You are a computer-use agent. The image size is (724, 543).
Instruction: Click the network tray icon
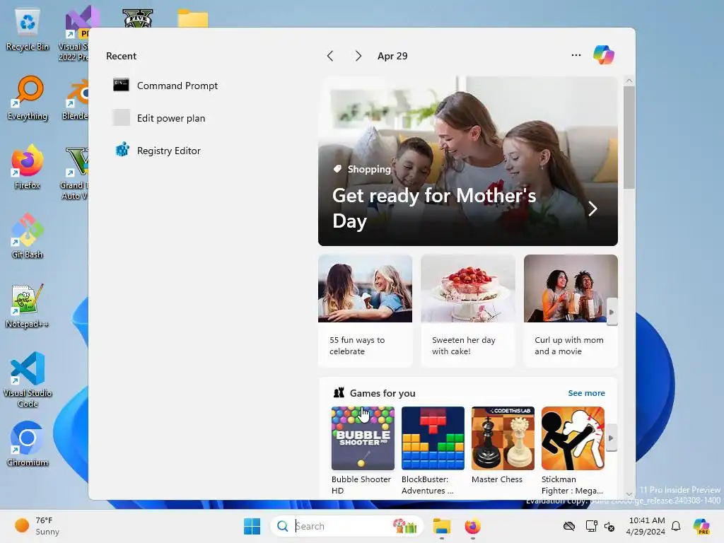[x=591, y=526]
